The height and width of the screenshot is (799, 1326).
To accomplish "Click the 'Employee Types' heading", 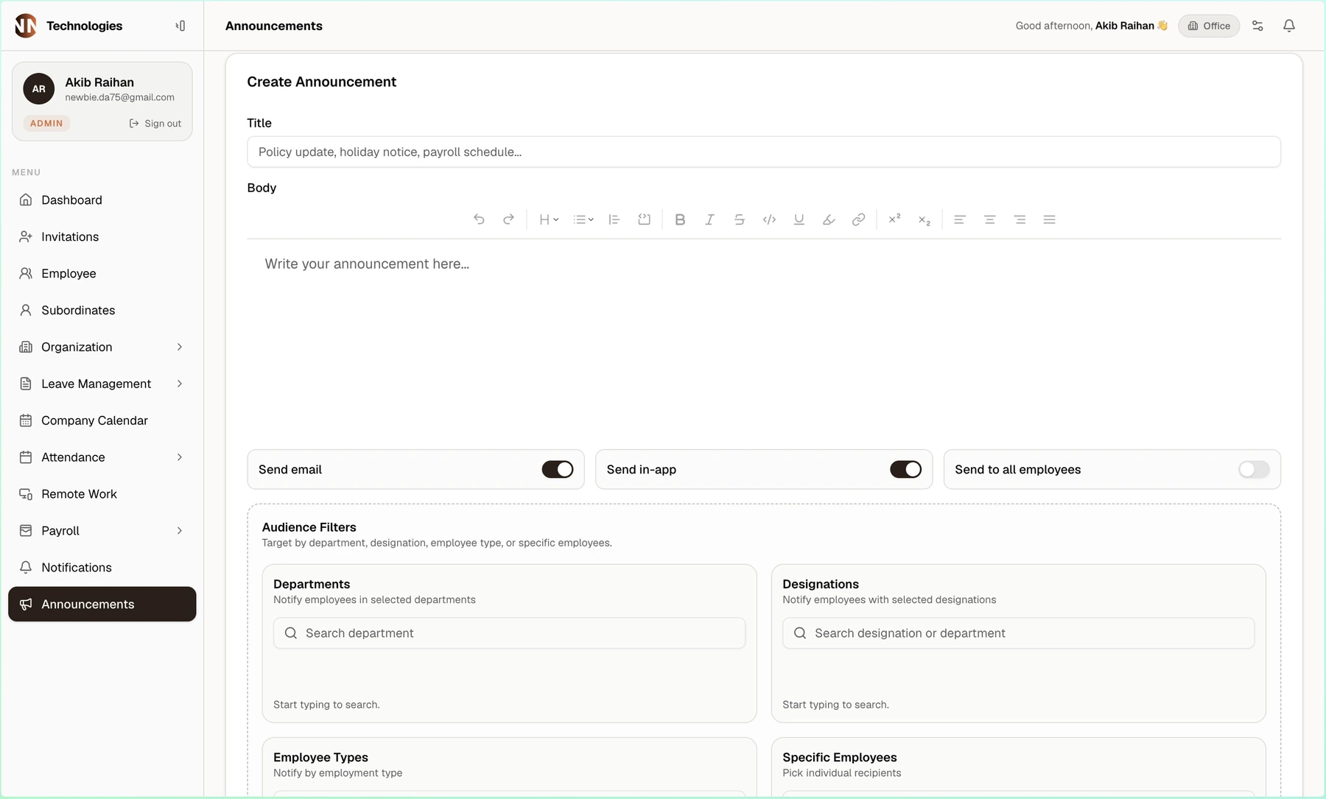I will click(x=320, y=757).
